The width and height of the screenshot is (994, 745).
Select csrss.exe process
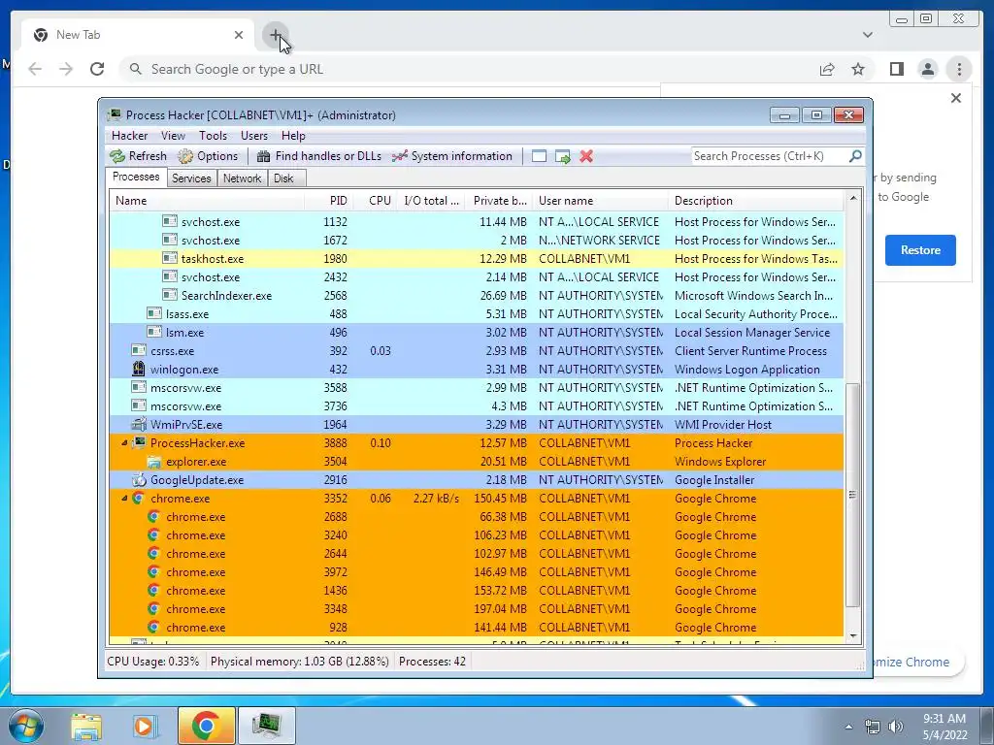click(x=476, y=350)
